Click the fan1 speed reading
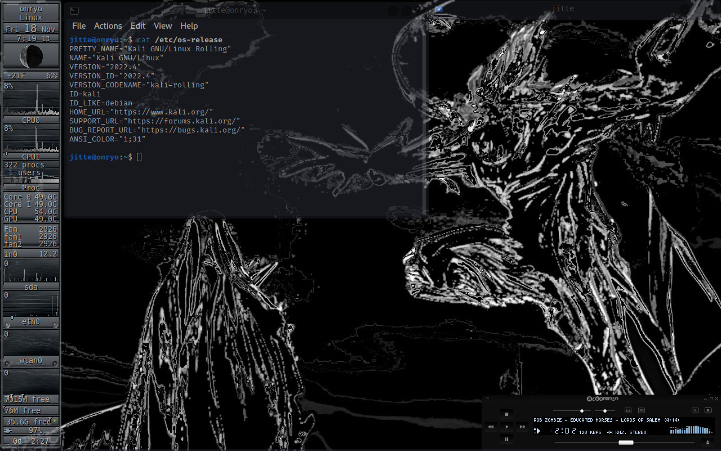The width and height of the screenshot is (721, 451). [x=30, y=237]
